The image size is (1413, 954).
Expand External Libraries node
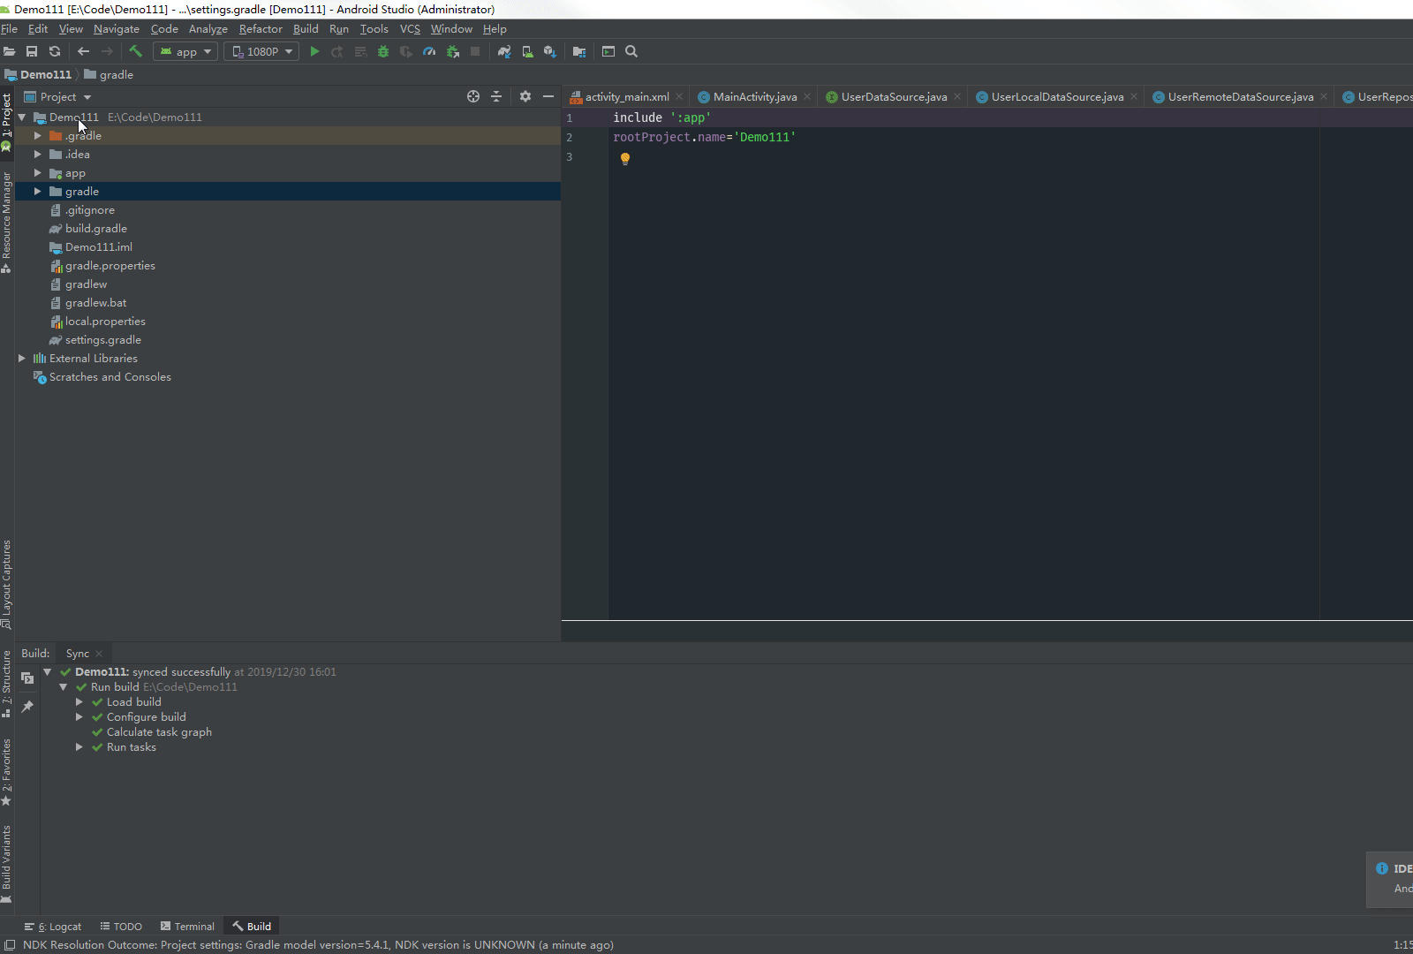tap(22, 359)
